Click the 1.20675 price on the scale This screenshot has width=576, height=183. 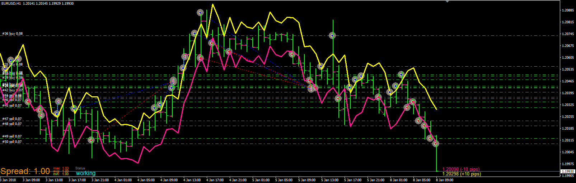point(568,46)
